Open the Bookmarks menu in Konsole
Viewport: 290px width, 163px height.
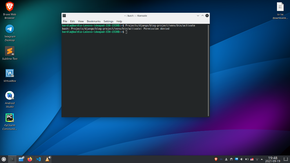(93, 21)
